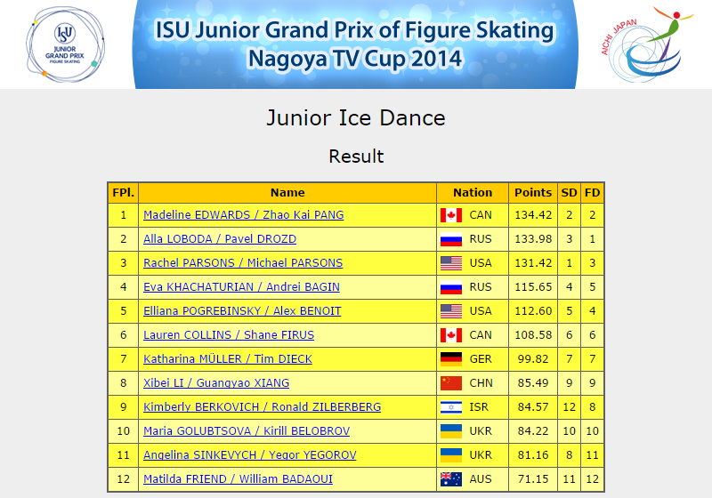Screen dimensions: 712x498
Task: Click the Canada flag in row one
Action: click(451, 215)
